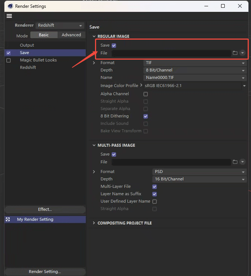Expand the COMPOSITING PROJECT FILE section
This screenshot has height=276, width=251.
(94, 223)
